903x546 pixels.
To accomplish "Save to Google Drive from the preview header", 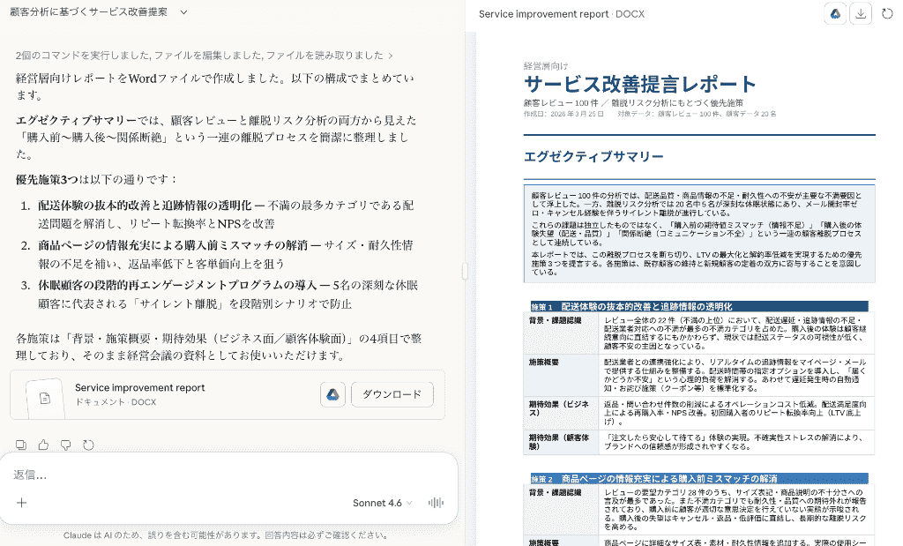I will pos(835,14).
